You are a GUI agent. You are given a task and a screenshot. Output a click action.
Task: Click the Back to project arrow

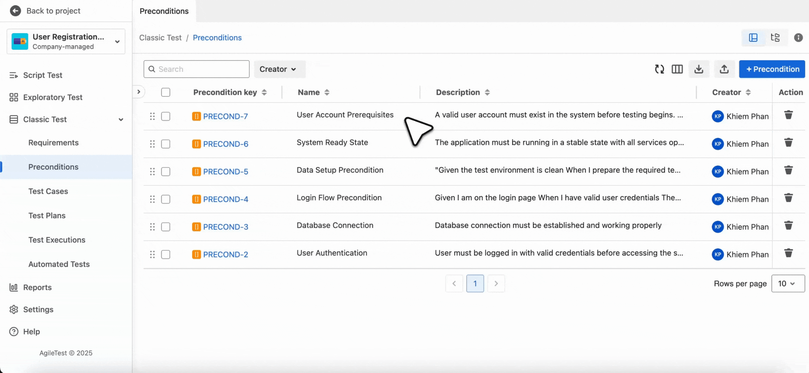tap(15, 11)
